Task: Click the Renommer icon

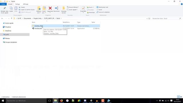Action: click(x=57, y=8)
